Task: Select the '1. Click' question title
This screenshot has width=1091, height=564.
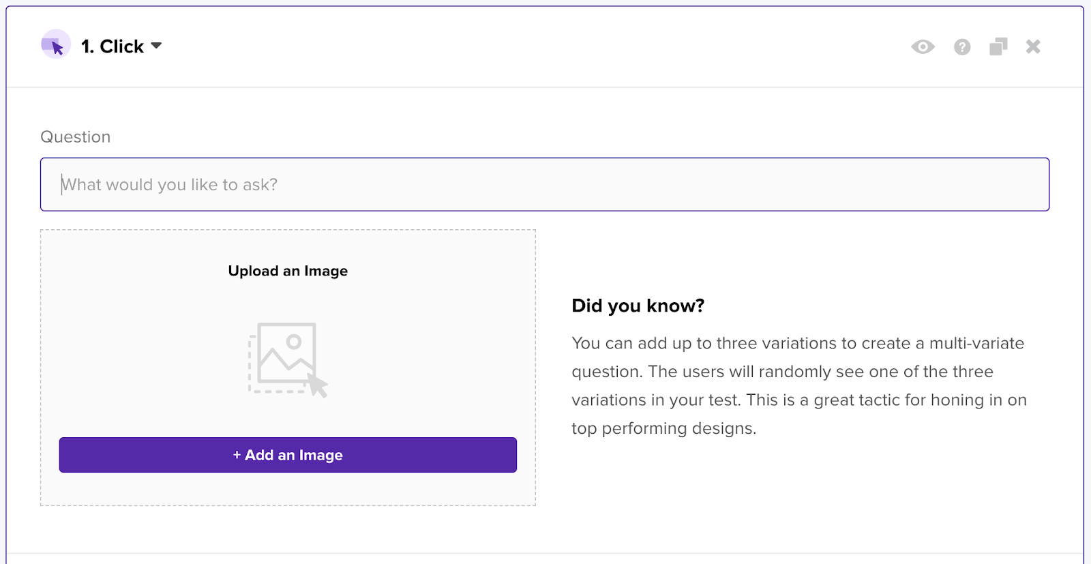Action: [x=113, y=46]
